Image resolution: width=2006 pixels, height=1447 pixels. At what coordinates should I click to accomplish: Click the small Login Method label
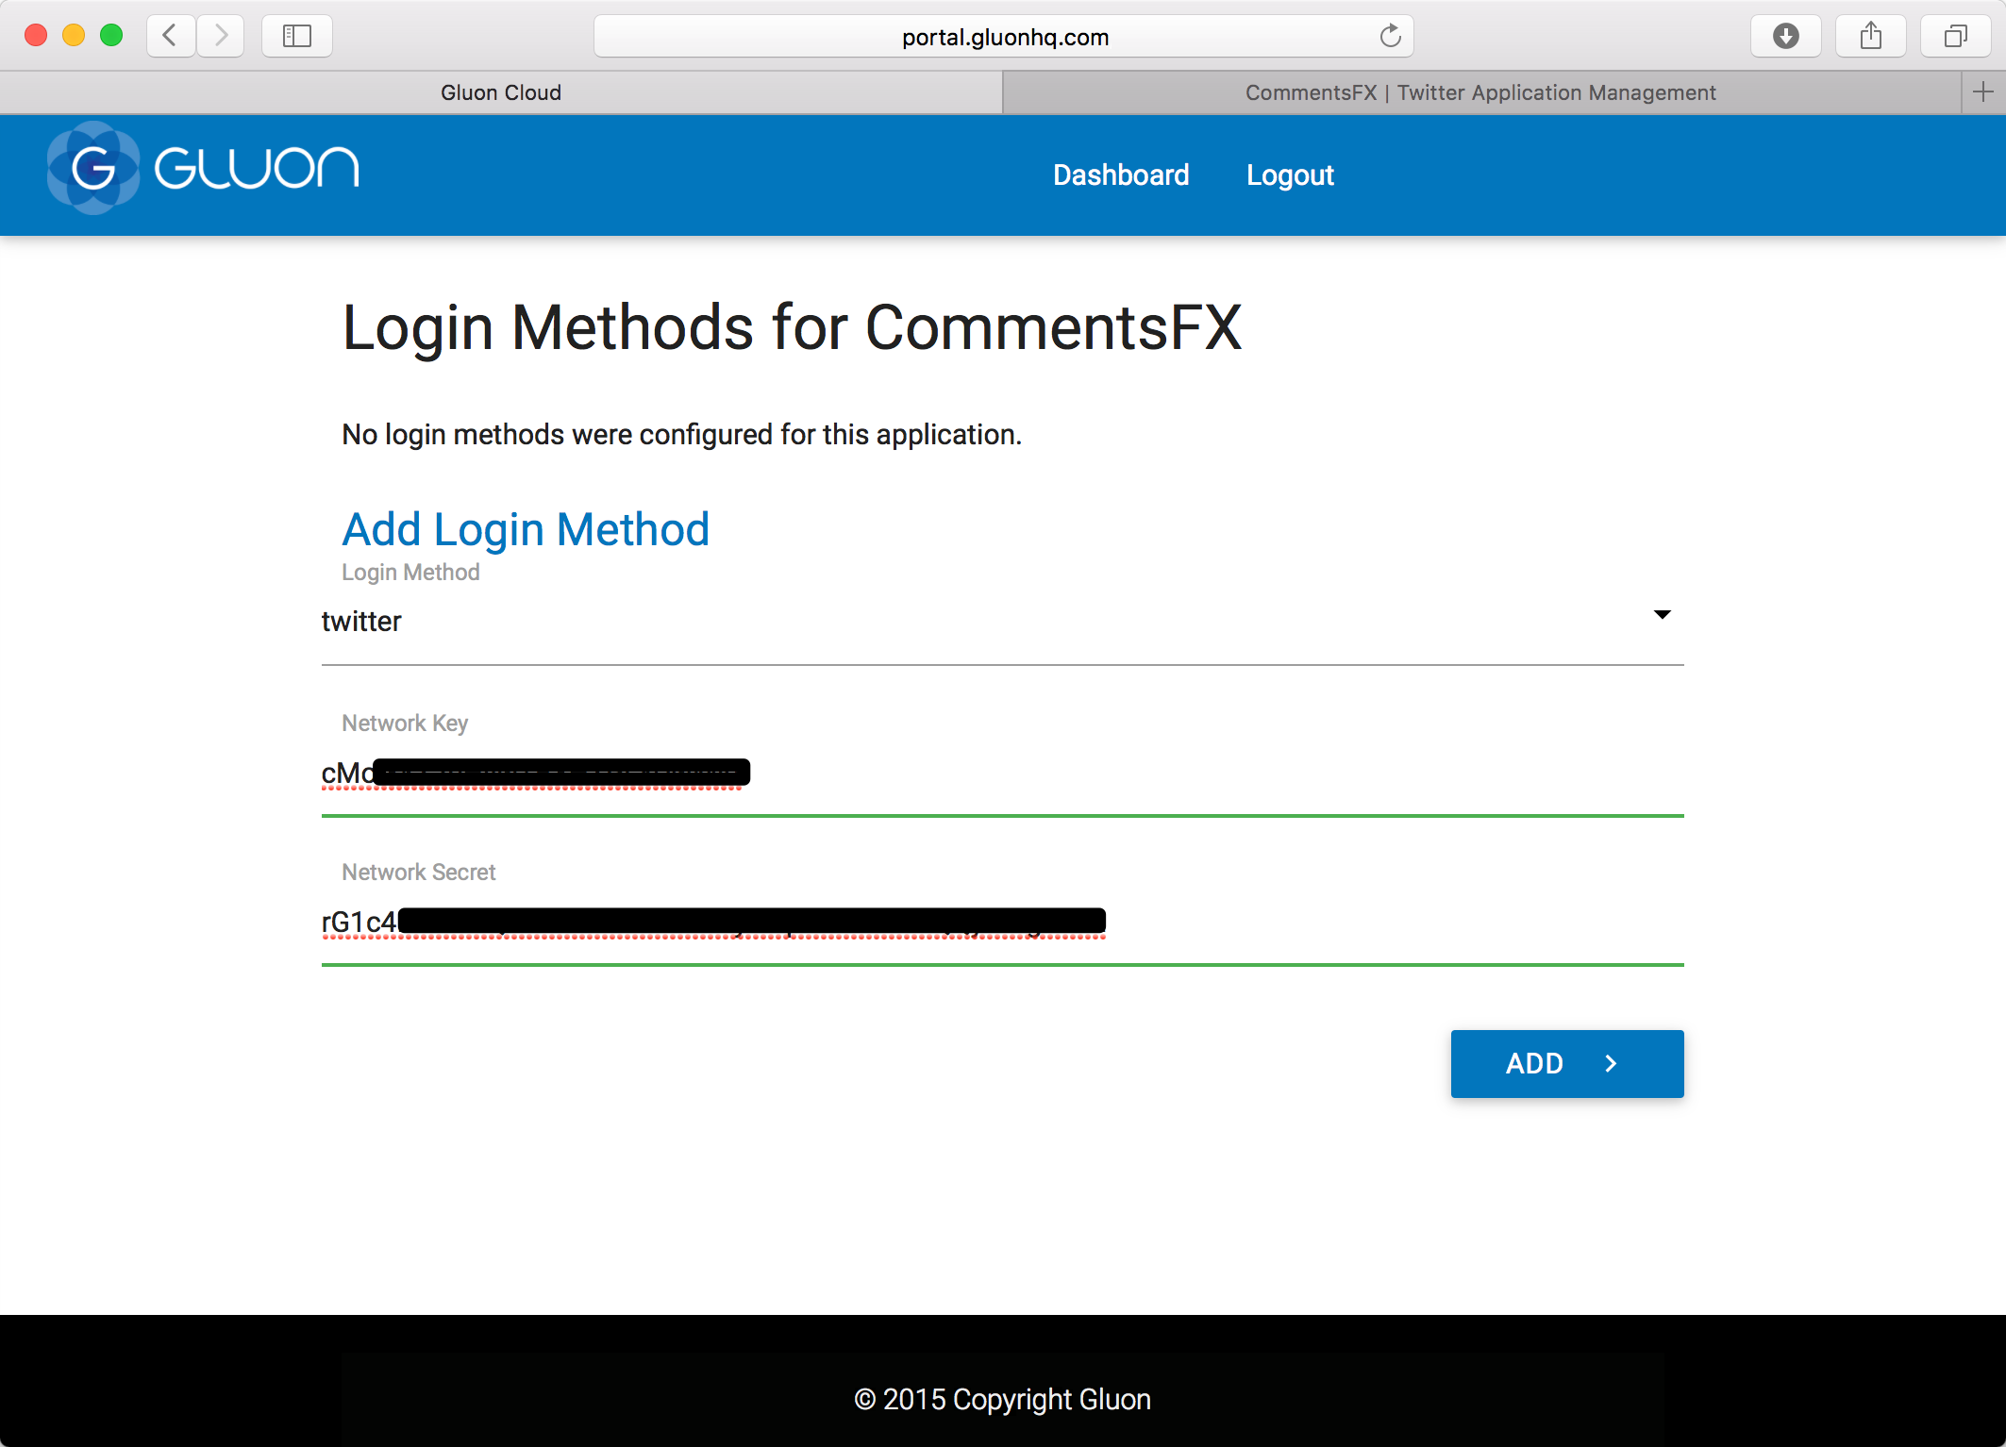click(410, 573)
